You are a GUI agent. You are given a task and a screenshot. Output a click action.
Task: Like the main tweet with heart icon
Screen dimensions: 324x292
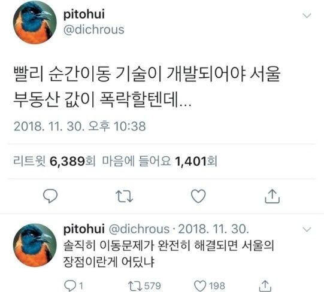(x=198, y=196)
